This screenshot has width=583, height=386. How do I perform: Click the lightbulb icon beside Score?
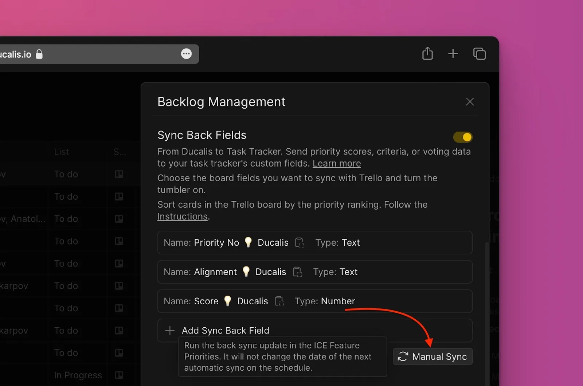coord(227,301)
